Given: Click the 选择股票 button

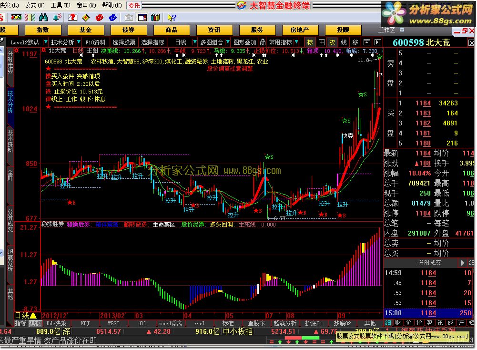Looking at the screenshot, I should [x=124, y=42].
